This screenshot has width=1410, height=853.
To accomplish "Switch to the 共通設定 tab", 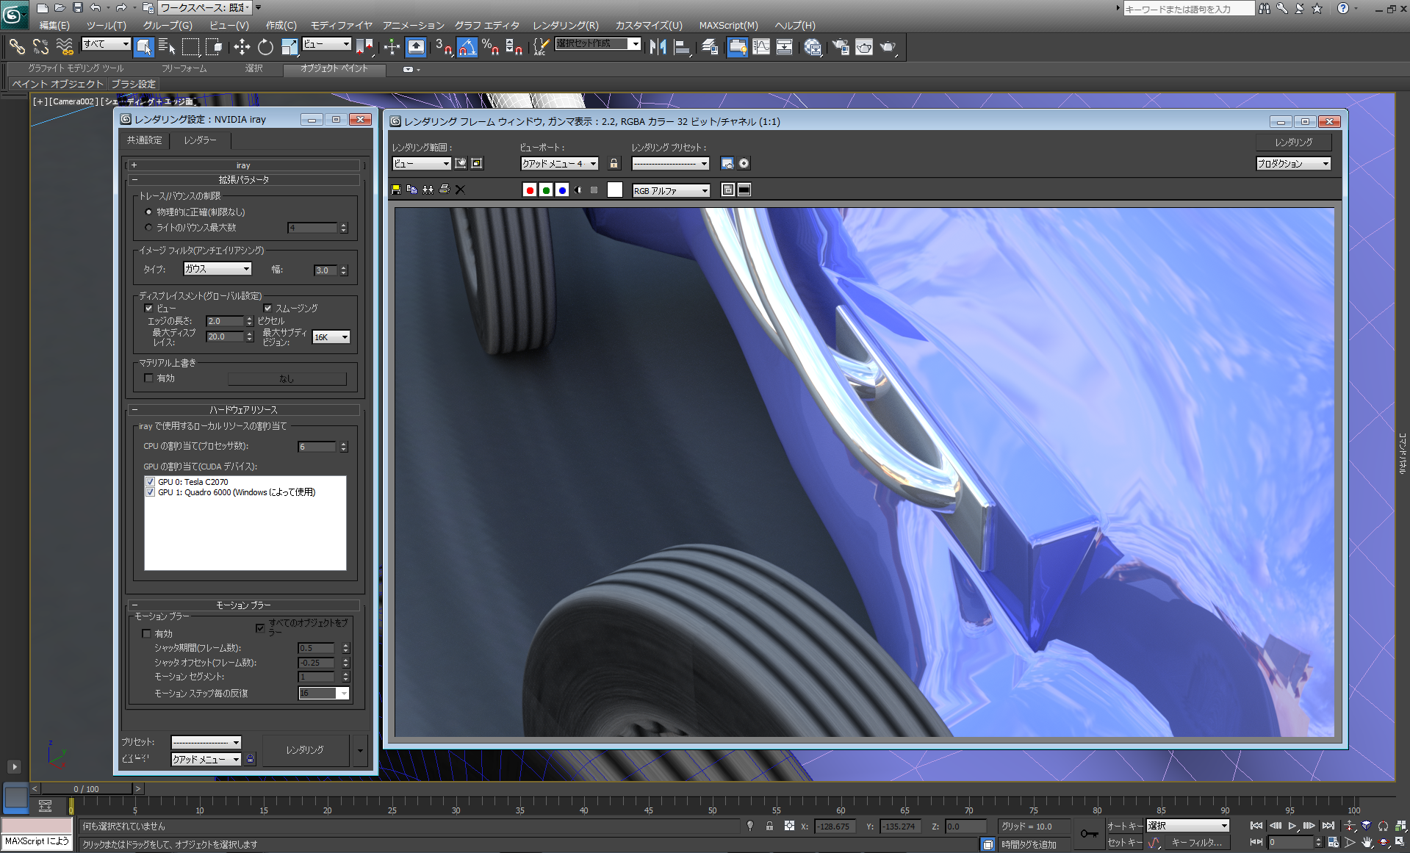I will tap(144, 140).
